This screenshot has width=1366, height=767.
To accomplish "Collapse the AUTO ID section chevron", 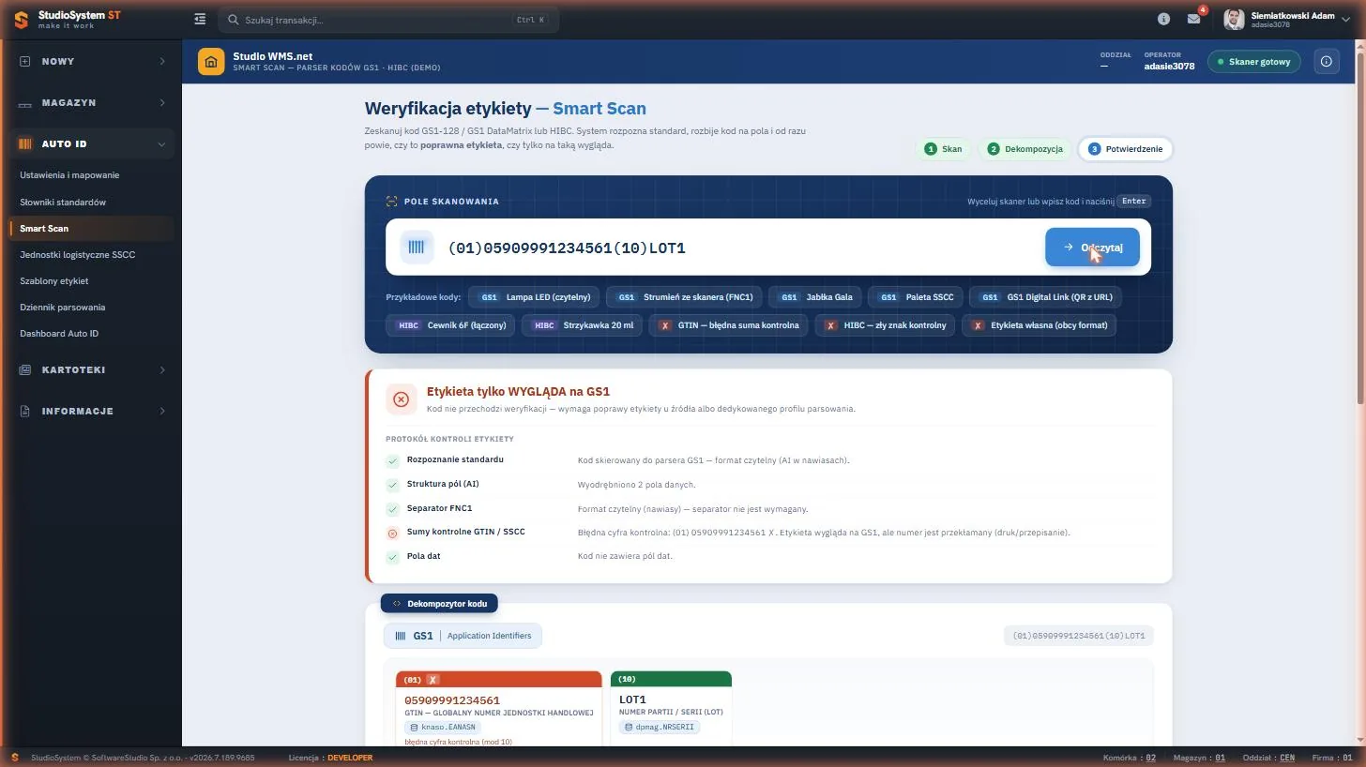I will point(162,144).
